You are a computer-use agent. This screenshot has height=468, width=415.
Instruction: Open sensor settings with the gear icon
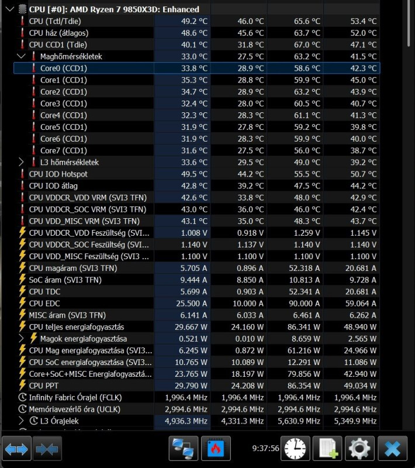360,448
